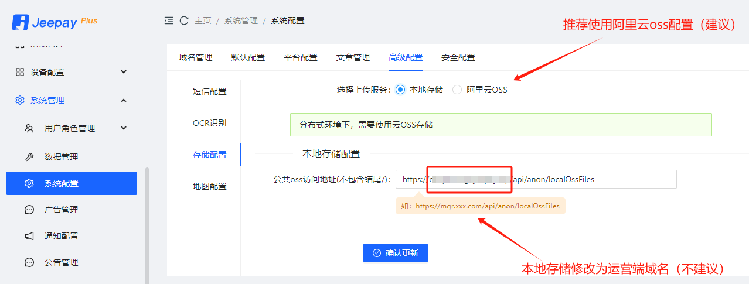Open the 域名管理 tab
The image size is (749, 284).
click(x=195, y=57)
